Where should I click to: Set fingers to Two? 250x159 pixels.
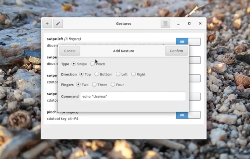pos(78,85)
